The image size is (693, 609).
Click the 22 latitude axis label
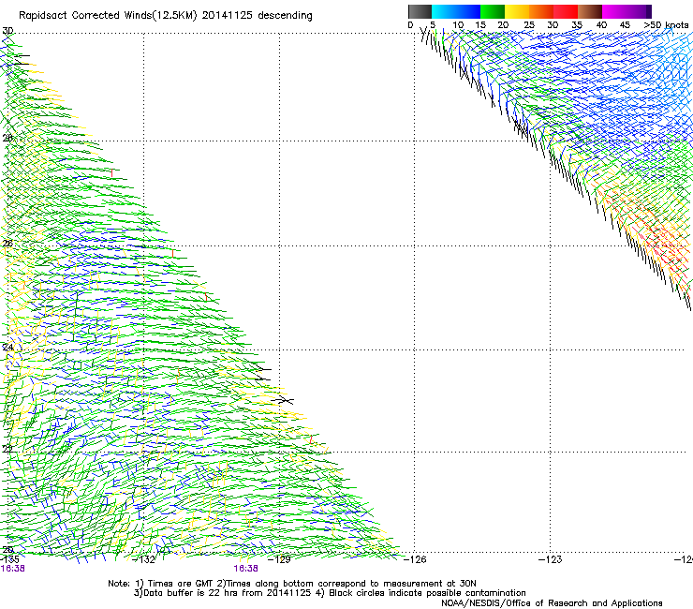tap(7, 449)
